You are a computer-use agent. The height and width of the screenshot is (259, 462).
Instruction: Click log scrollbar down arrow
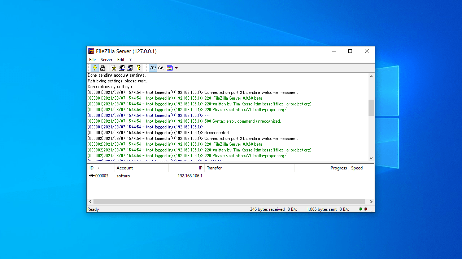pyautogui.click(x=371, y=158)
